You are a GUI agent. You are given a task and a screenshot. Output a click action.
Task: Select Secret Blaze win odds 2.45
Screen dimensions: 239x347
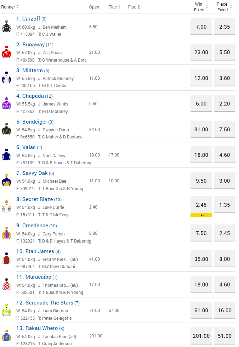point(201,205)
